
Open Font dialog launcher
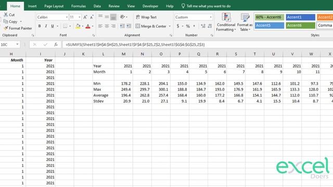tap(94, 35)
